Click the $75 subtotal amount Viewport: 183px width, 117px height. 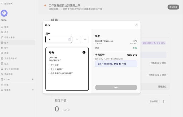[x=135, y=41]
